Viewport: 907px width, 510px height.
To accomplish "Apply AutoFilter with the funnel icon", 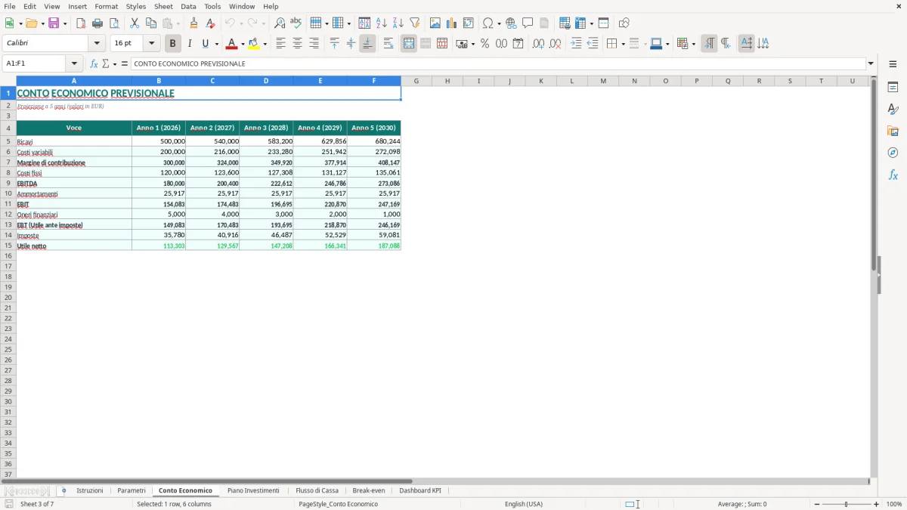I will coord(415,23).
